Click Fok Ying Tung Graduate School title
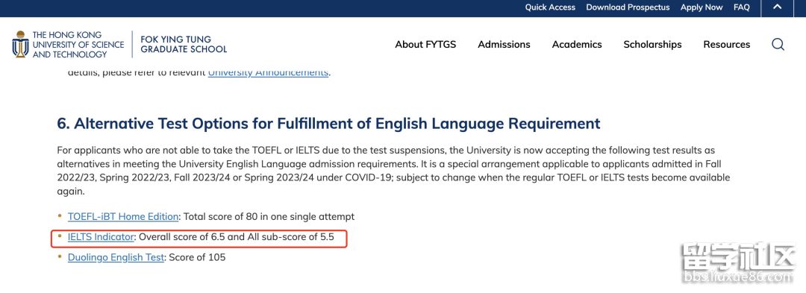The width and height of the screenshot is (806, 293). (x=184, y=44)
